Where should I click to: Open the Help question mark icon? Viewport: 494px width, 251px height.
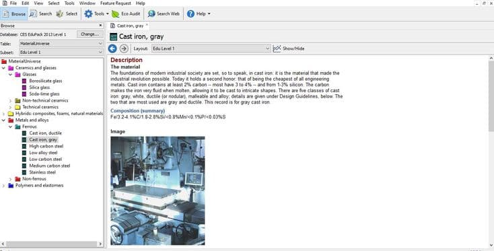190,14
